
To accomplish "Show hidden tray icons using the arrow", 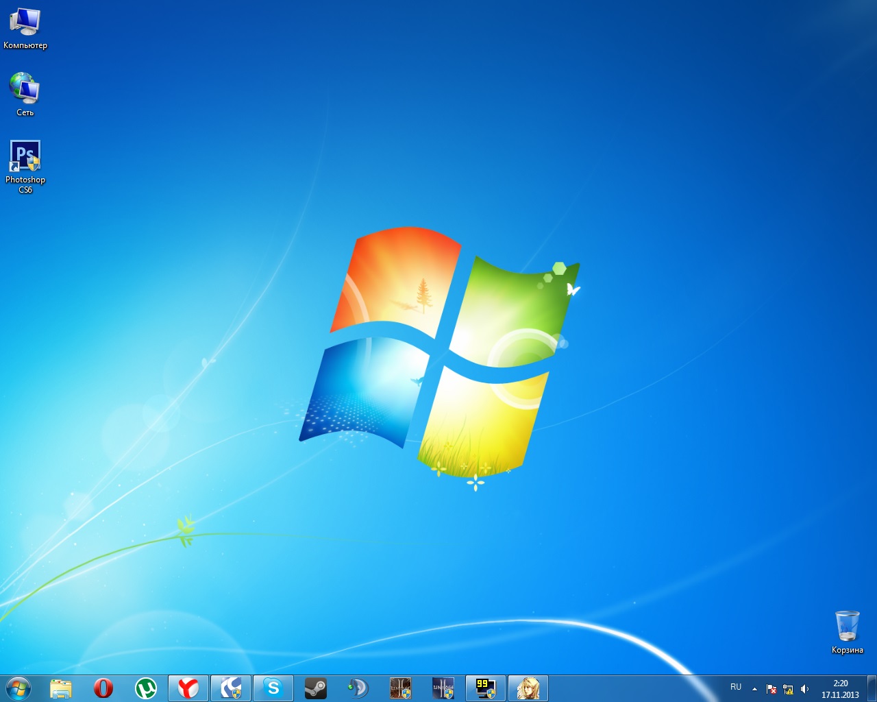I will 754,689.
